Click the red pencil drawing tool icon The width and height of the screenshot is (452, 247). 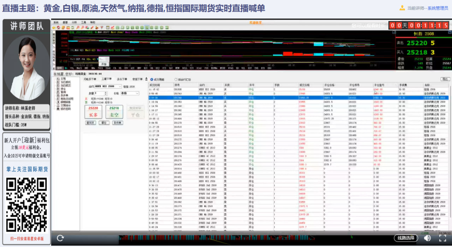click(92, 28)
